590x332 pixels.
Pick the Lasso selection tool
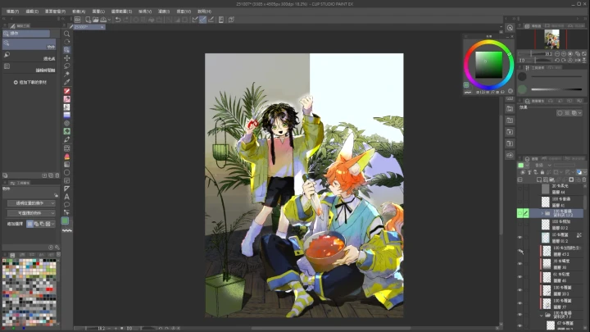point(66,66)
